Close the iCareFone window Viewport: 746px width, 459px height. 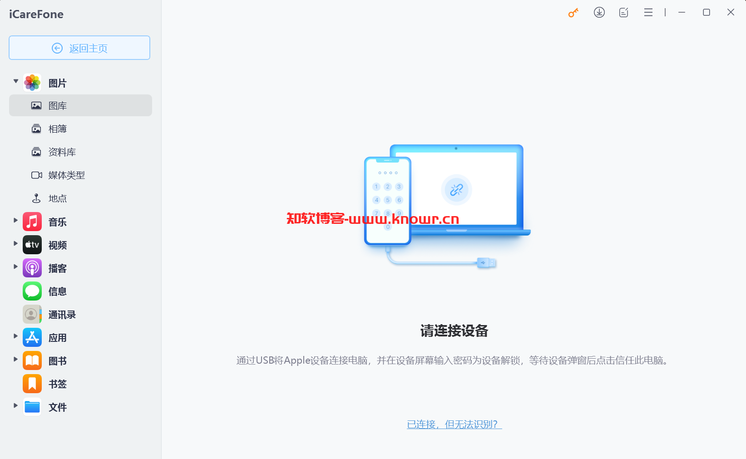(x=731, y=13)
